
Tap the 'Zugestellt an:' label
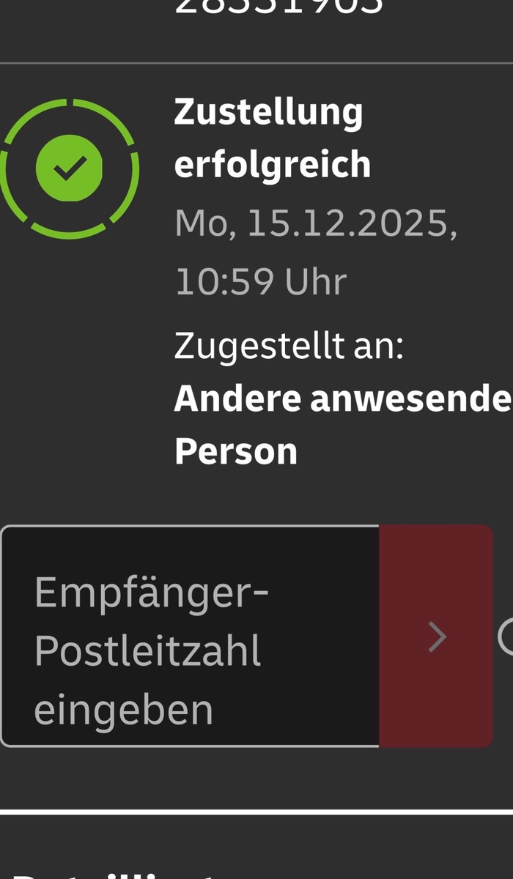coord(289,346)
